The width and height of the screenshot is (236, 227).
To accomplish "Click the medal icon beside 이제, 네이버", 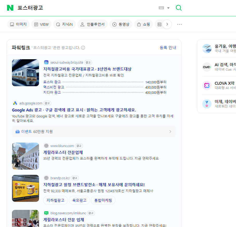I will [207, 104].
